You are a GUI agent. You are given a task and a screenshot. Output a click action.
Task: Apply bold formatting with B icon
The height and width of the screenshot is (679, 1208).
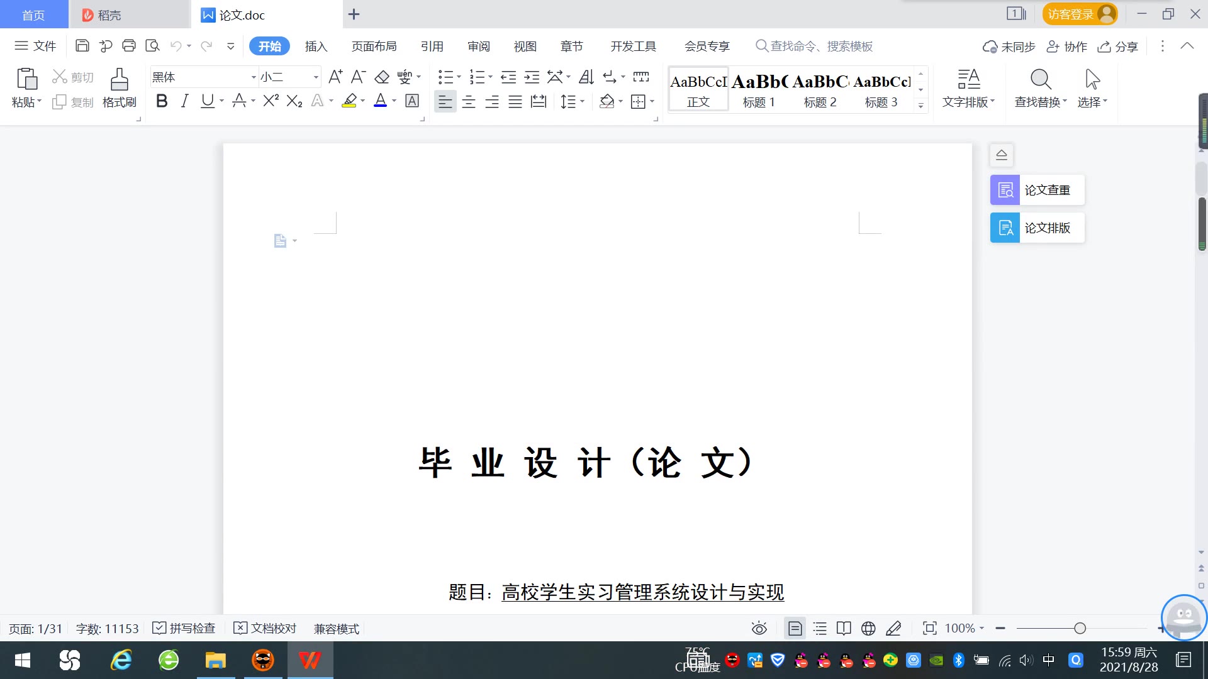[x=162, y=101]
